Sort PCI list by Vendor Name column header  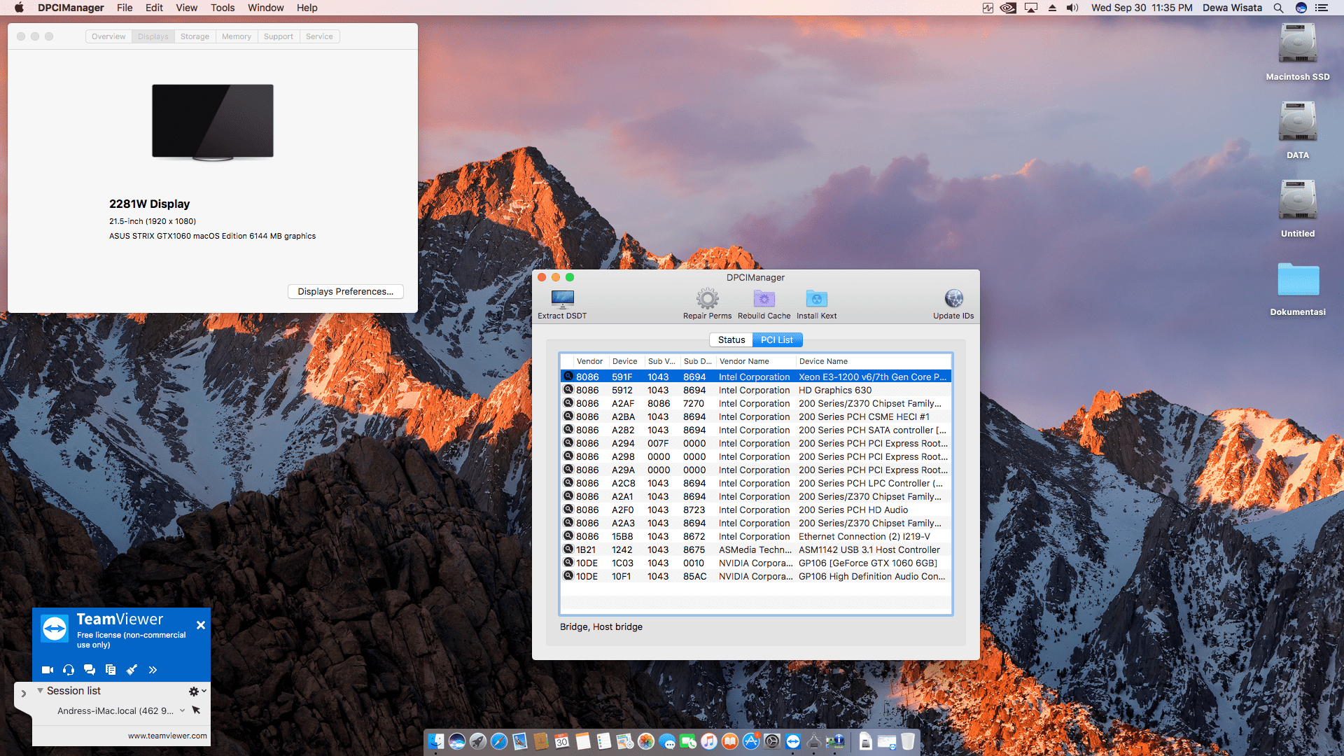click(x=756, y=361)
